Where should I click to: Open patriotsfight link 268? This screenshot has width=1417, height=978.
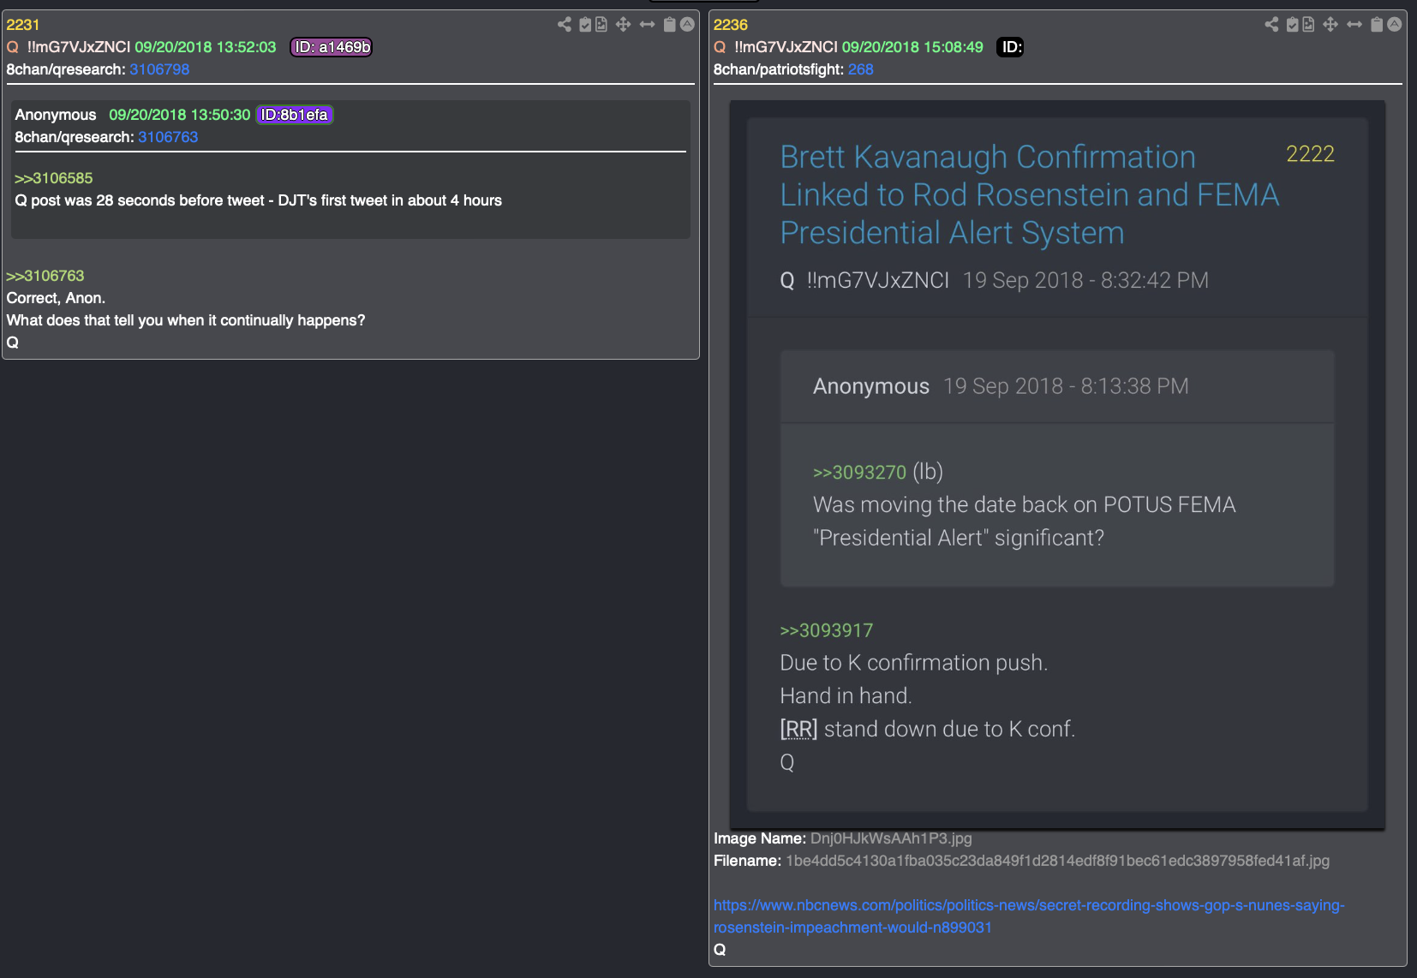861,69
